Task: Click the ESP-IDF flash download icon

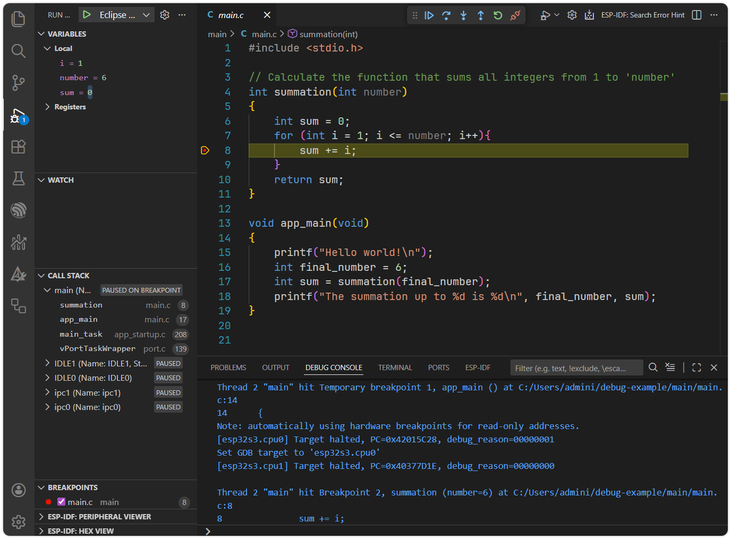Action: tap(590, 15)
